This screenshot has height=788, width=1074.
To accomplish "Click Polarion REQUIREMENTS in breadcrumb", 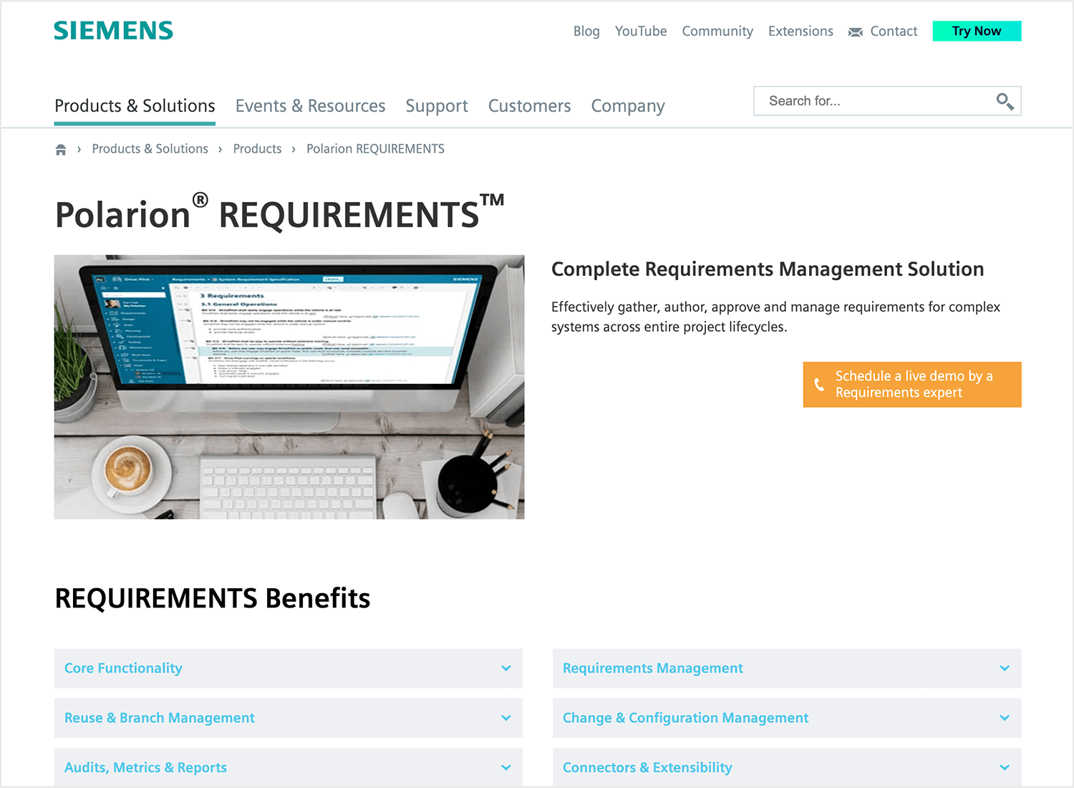I will (x=375, y=149).
